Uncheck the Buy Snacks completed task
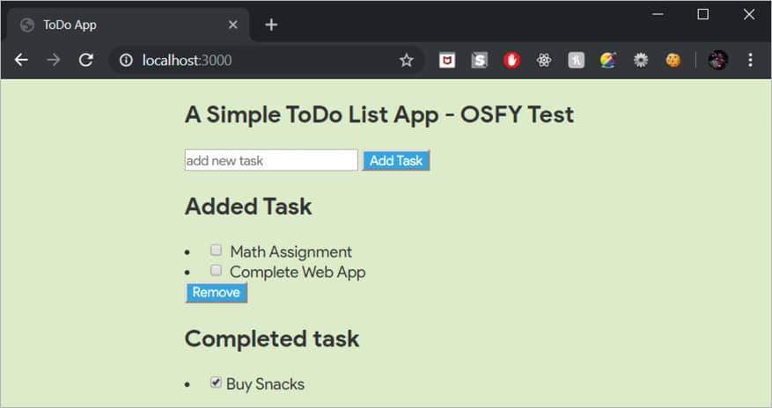Viewport: 772px width, 408px height. (216, 382)
